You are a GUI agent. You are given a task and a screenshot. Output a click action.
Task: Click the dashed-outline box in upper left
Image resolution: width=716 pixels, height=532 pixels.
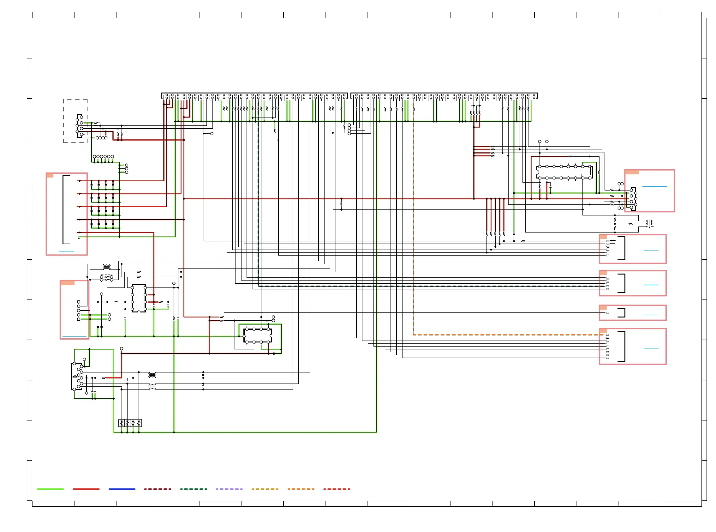75,121
